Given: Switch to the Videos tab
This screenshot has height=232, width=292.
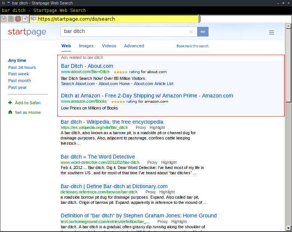Looking at the screenshot, I should (109, 46).
